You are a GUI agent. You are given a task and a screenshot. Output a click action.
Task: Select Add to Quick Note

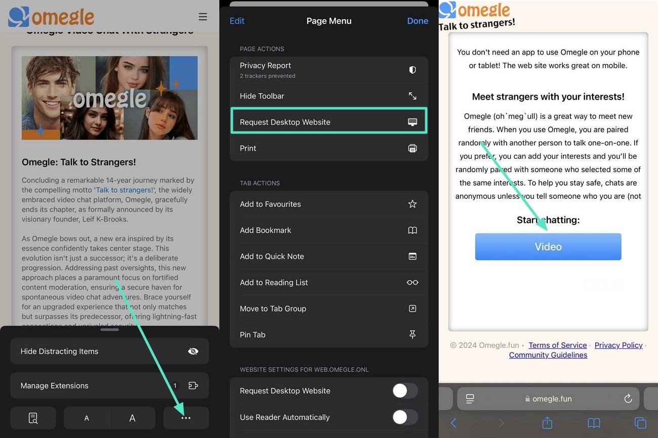[x=329, y=256]
